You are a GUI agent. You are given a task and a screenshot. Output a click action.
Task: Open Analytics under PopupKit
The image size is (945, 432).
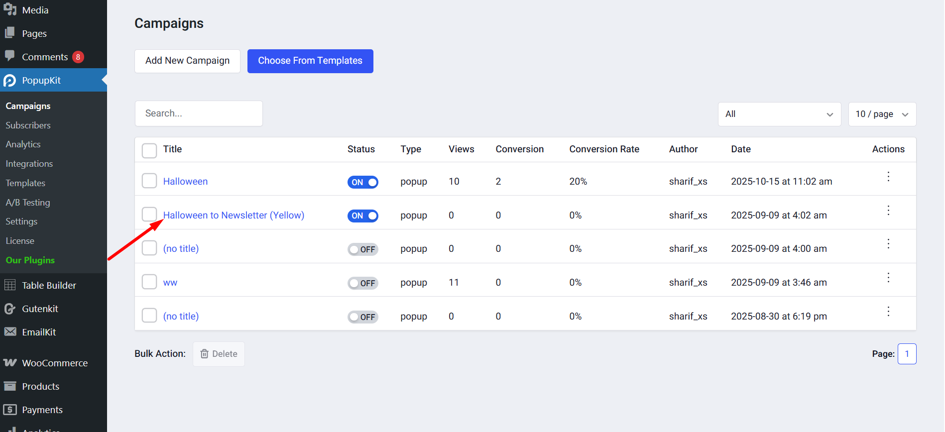pos(23,144)
